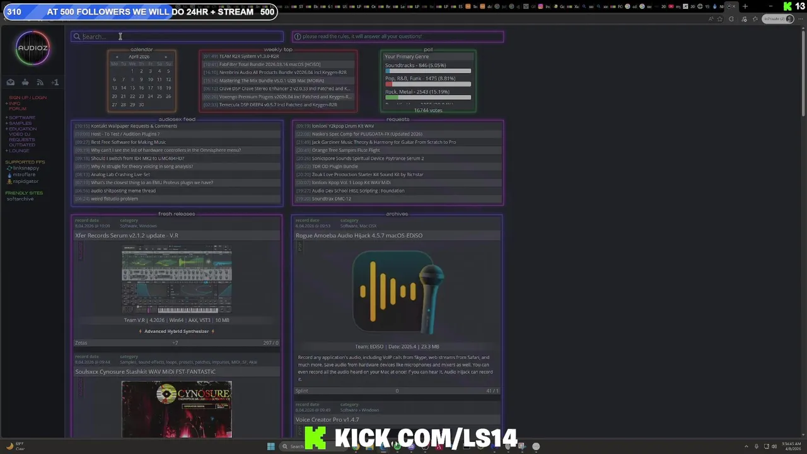Viewport: 807px width, 454px height.
Task: Click the browser new tab plus button
Action: click(745, 6)
